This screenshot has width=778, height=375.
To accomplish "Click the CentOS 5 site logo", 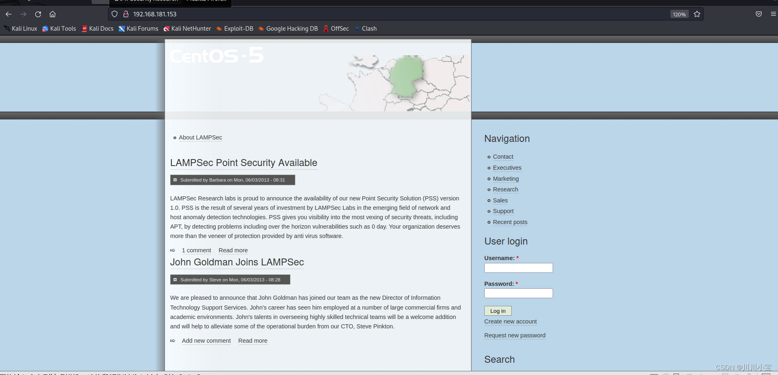I will (217, 55).
